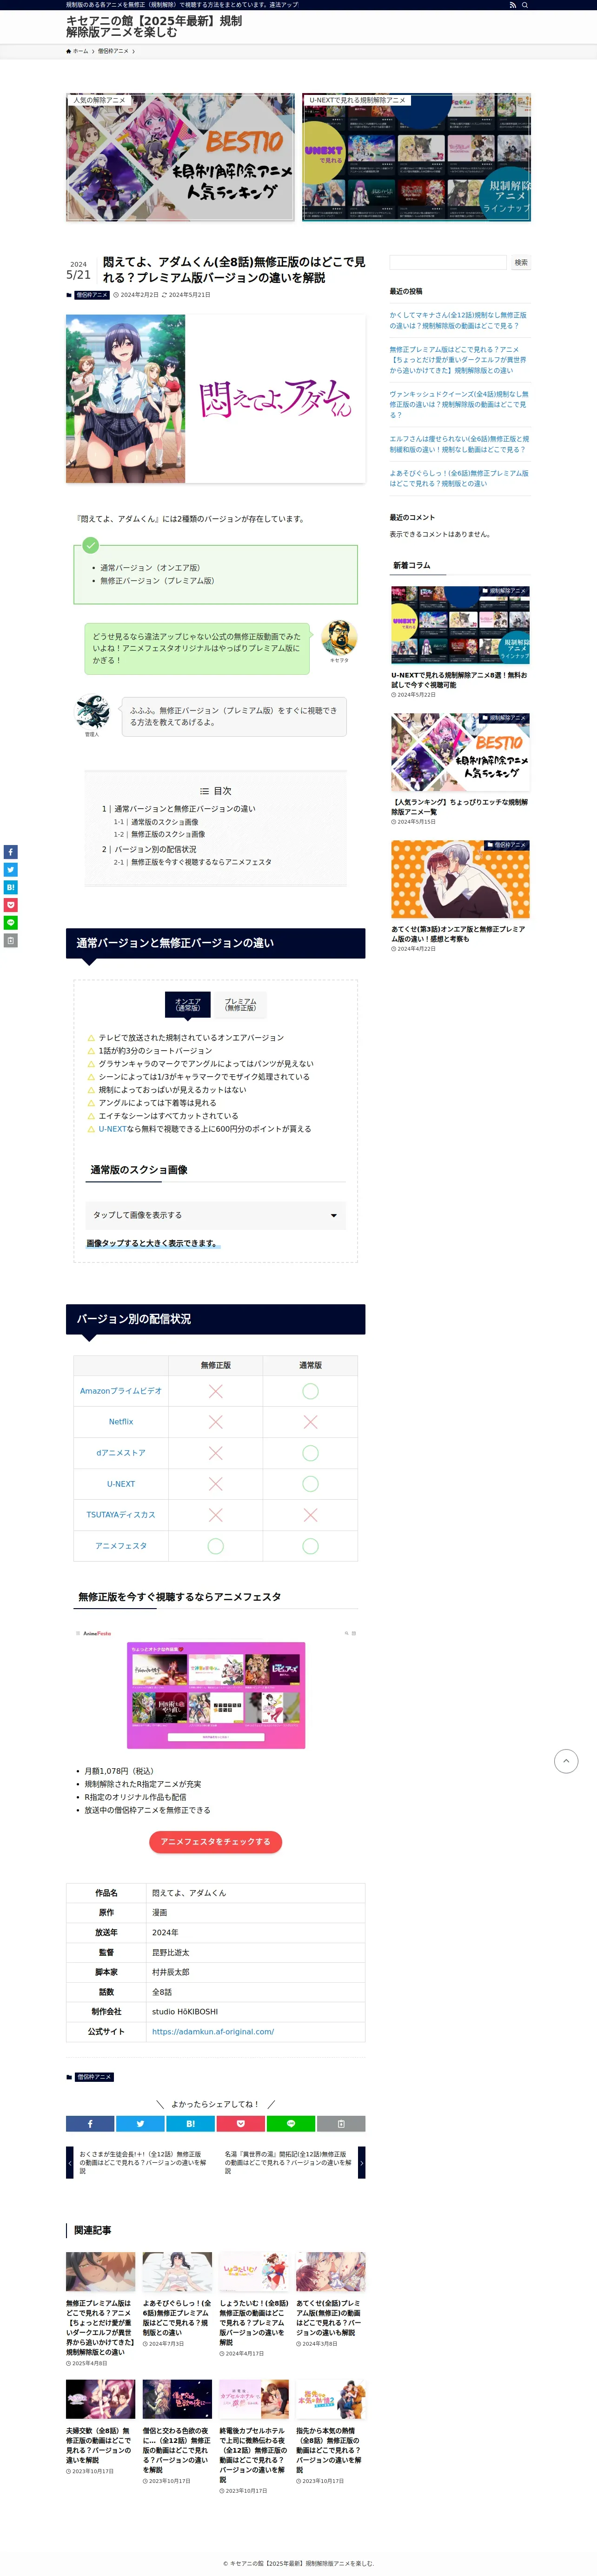Click copy-link share button below the article

click(341, 2123)
